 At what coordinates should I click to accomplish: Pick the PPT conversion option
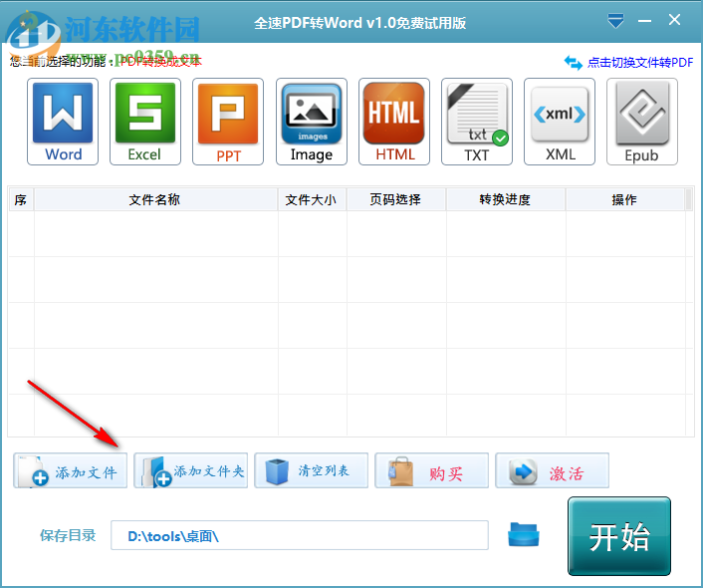click(x=228, y=122)
